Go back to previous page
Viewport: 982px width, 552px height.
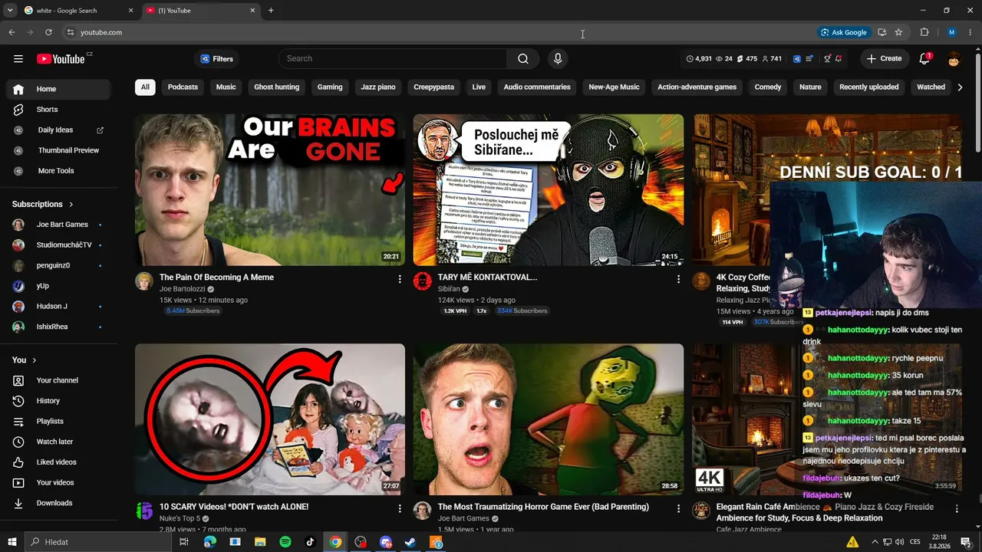click(x=12, y=32)
